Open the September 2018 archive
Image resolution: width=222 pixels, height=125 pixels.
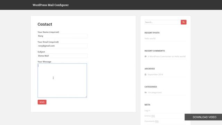(x=155, y=74)
